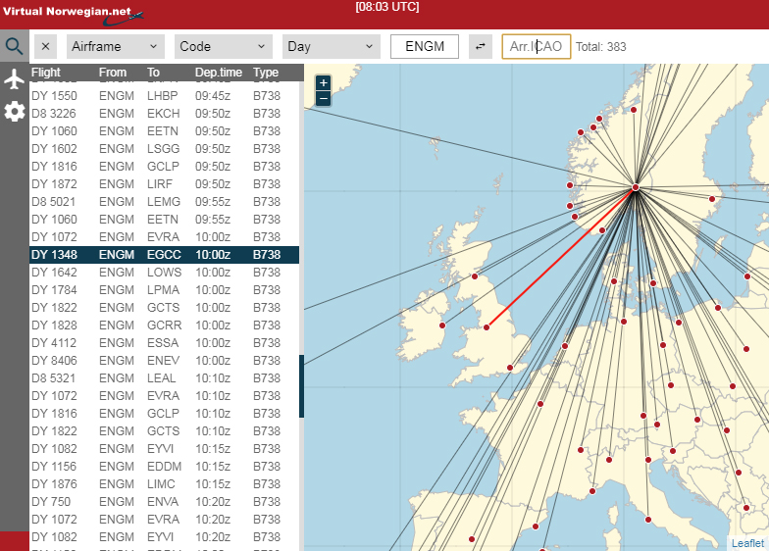Screen dimensions: 769x551
Task: Click the ENGM departure ICAO field
Action: click(425, 47)
